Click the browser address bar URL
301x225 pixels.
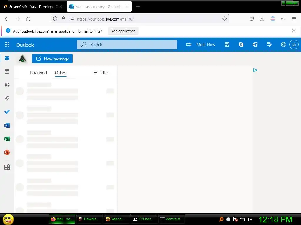pos(106,19)
